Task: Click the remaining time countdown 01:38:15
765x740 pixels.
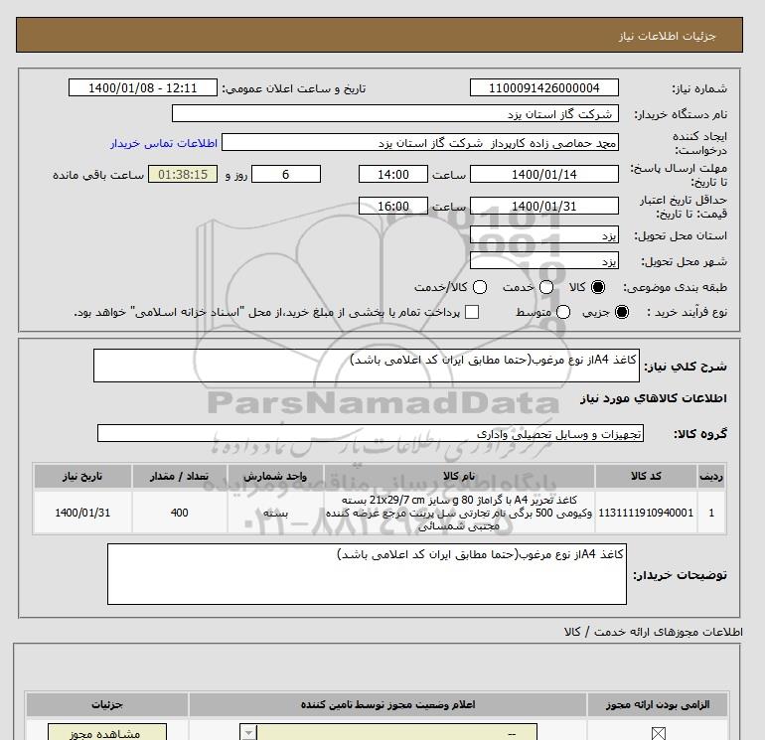Action: pos(183,174)
